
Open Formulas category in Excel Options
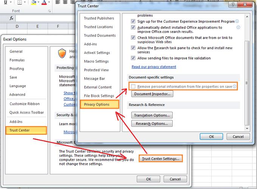click(17, 60)
